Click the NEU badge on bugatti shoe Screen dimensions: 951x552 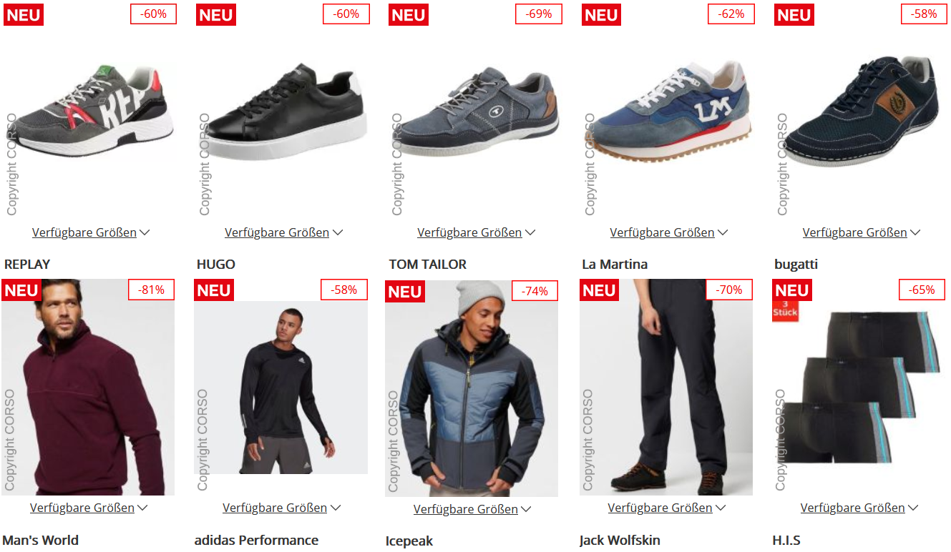click(x=794, y=15)
